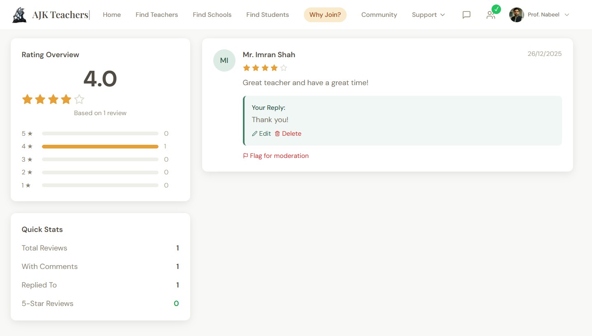Click the trash Delete reply icon

[x=277, y=134]
